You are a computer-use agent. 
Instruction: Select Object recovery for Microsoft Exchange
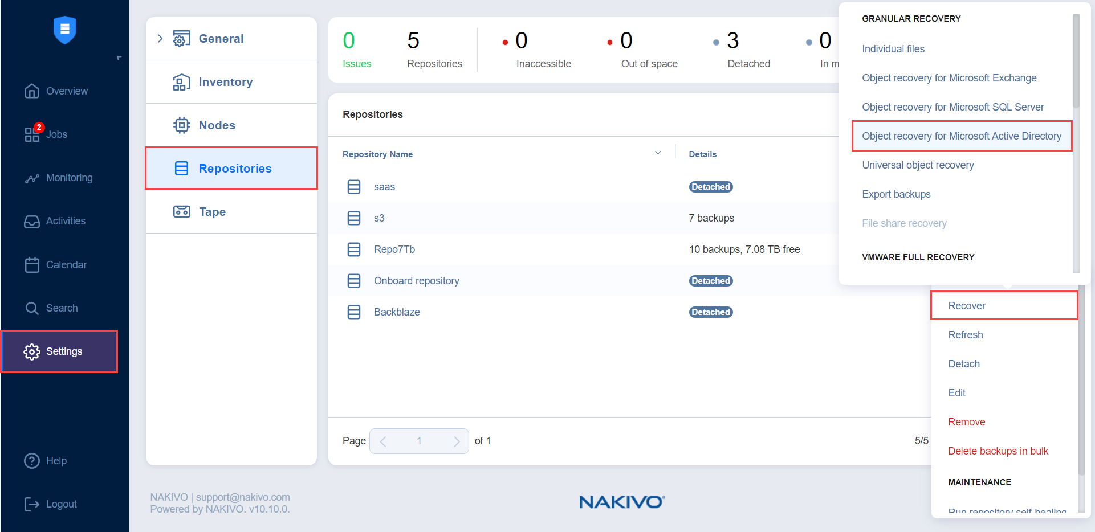(x=949, y=78)
